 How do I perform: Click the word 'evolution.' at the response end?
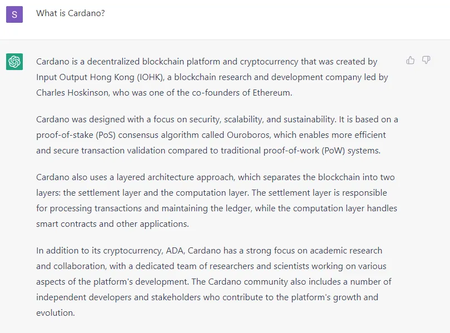click(56, 312)
